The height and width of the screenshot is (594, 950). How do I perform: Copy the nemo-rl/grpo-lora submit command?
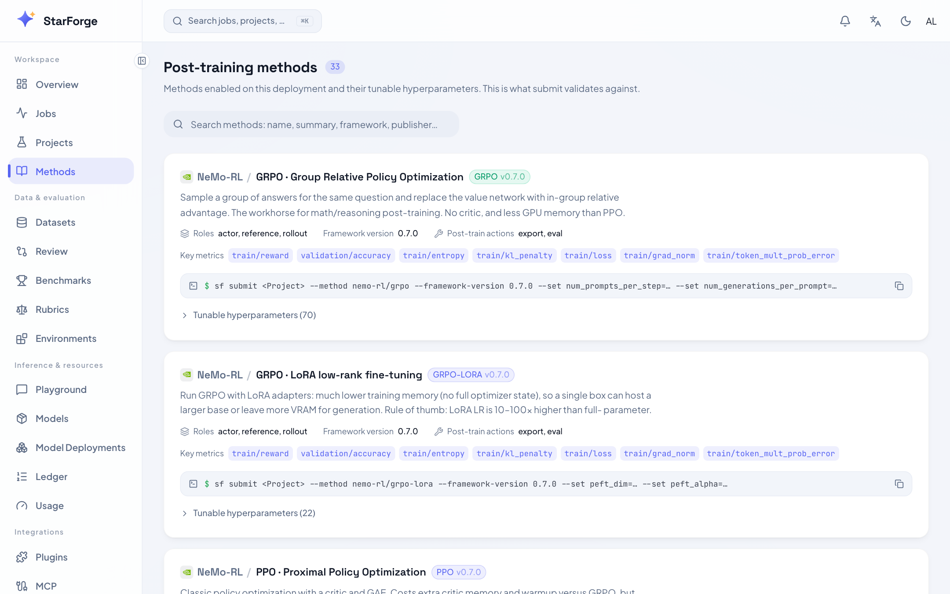(899, 484)
